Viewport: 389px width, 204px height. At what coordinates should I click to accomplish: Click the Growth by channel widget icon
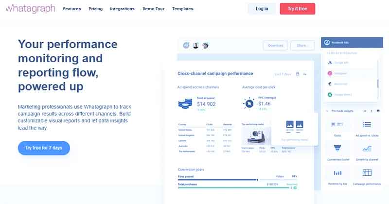[x=367, y=148]
